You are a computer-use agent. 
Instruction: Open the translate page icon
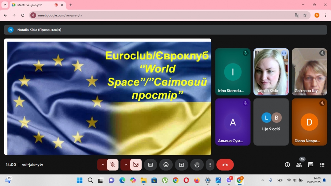click(x=297, y=15)
